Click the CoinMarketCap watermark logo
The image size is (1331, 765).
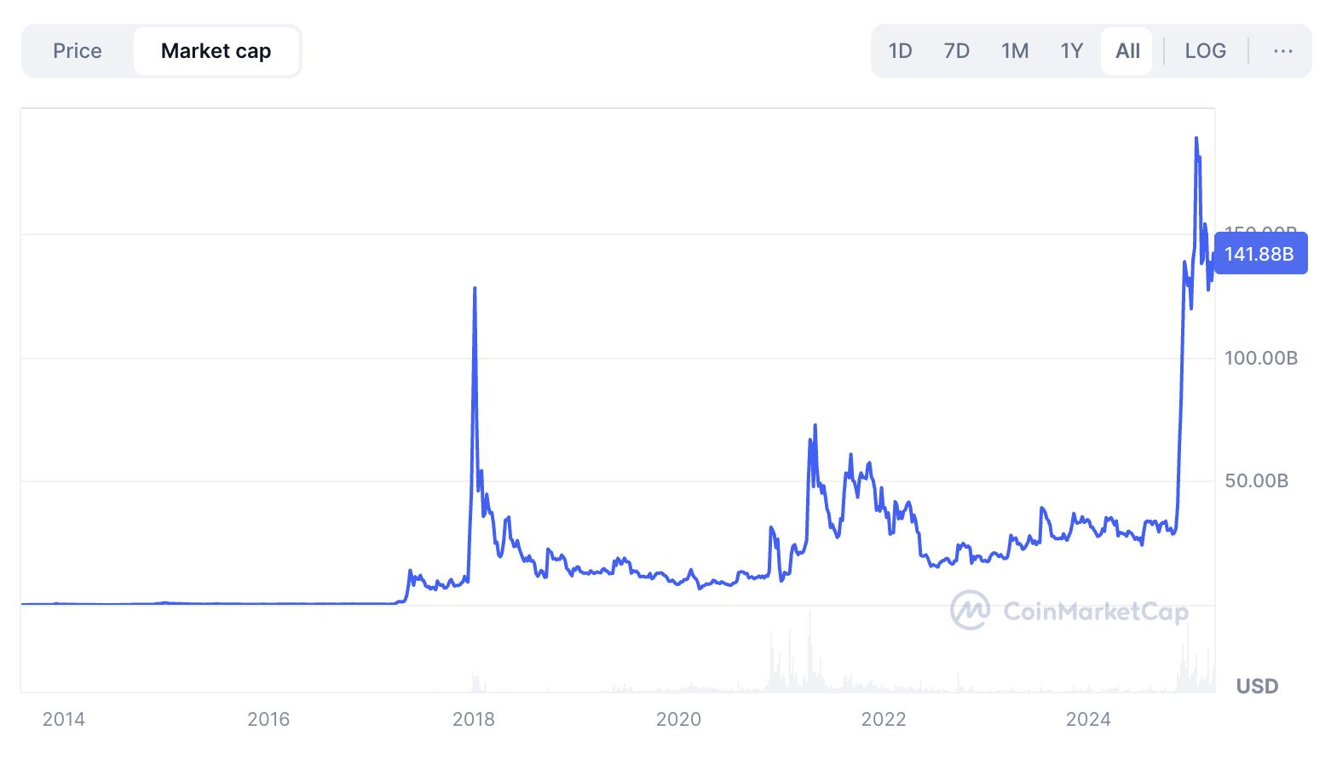click(1069, 611)
